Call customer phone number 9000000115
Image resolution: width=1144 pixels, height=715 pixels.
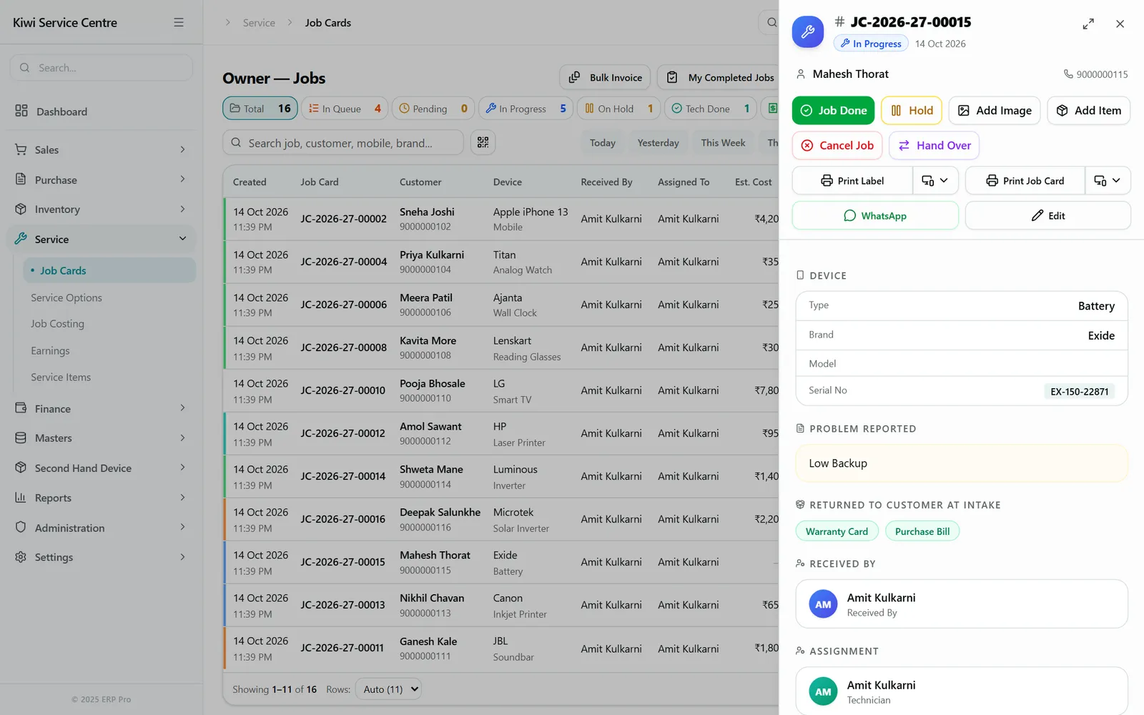click(1095, 74)
